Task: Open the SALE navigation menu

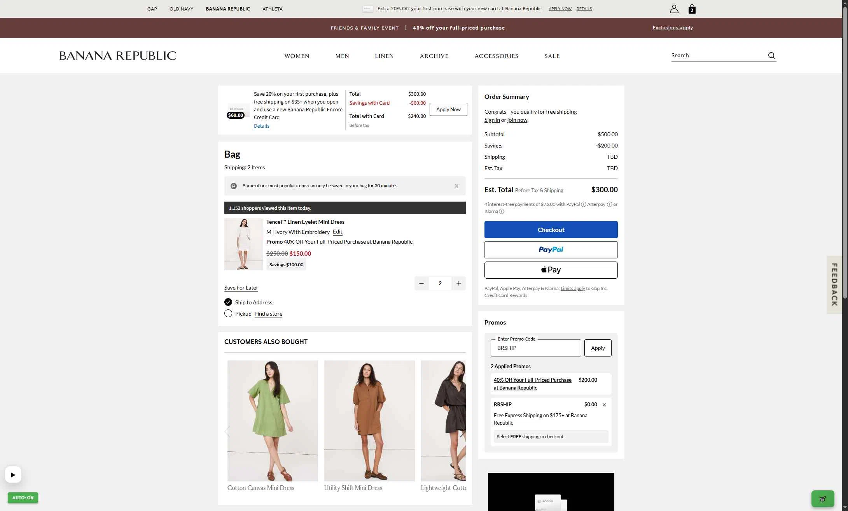Action: point(552,56)
